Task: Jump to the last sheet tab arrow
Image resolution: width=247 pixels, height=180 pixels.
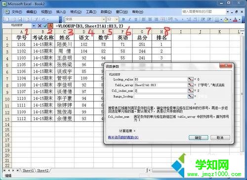Action: [17, 170]
